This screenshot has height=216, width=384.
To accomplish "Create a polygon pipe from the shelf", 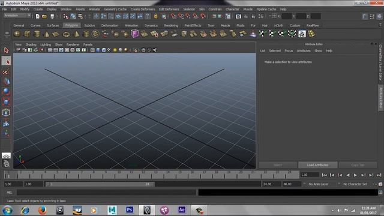I will [86, 34].
